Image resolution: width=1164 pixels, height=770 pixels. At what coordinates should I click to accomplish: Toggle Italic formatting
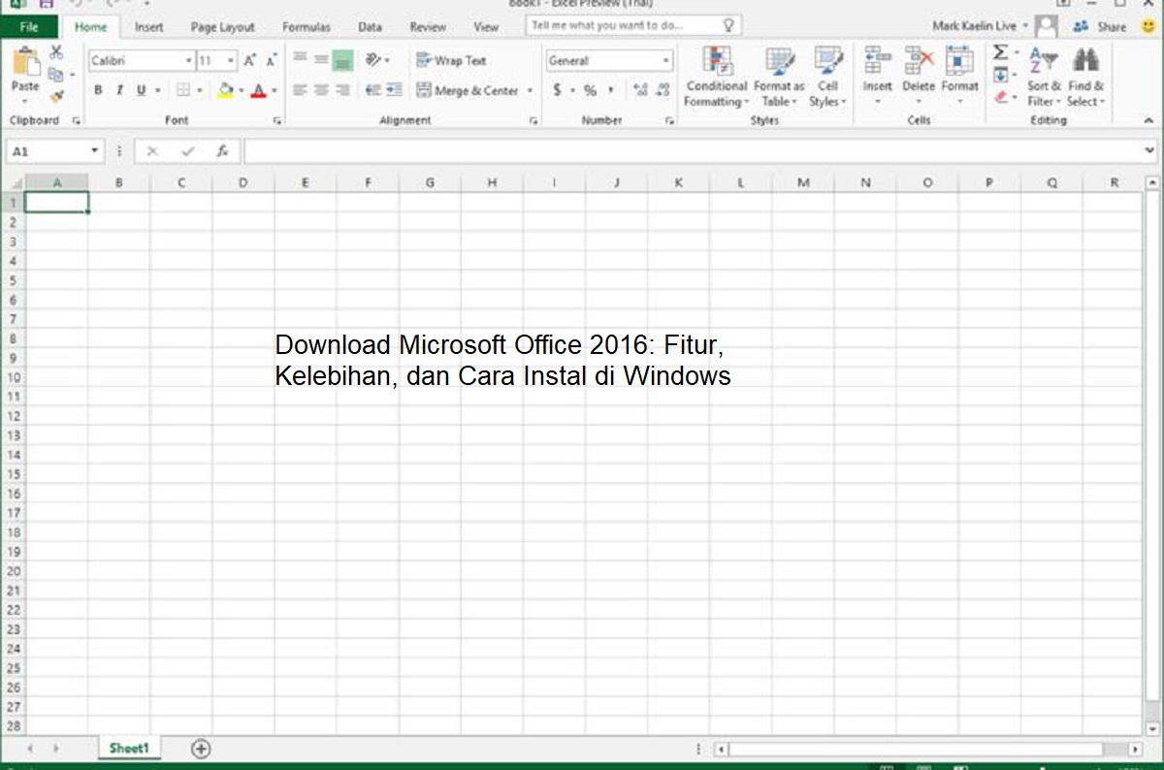(x=119, y=90)
